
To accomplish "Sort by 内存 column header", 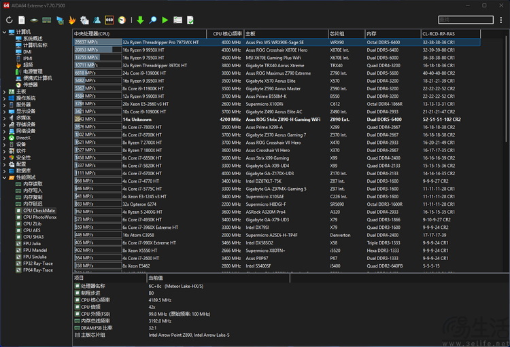I will 393,34.
